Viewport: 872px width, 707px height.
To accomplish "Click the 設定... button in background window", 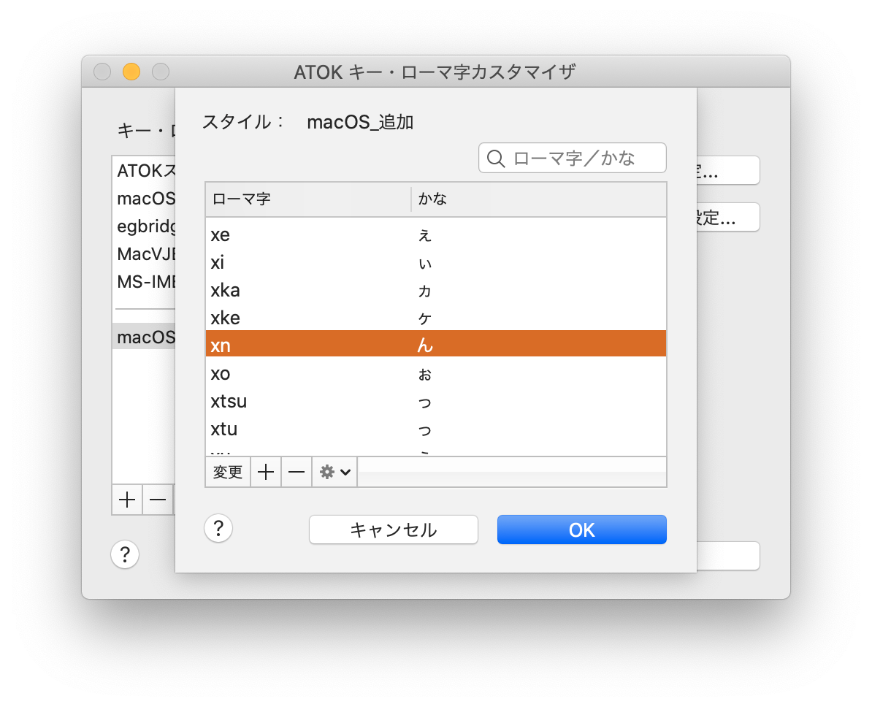I will [x=728, y=217].
